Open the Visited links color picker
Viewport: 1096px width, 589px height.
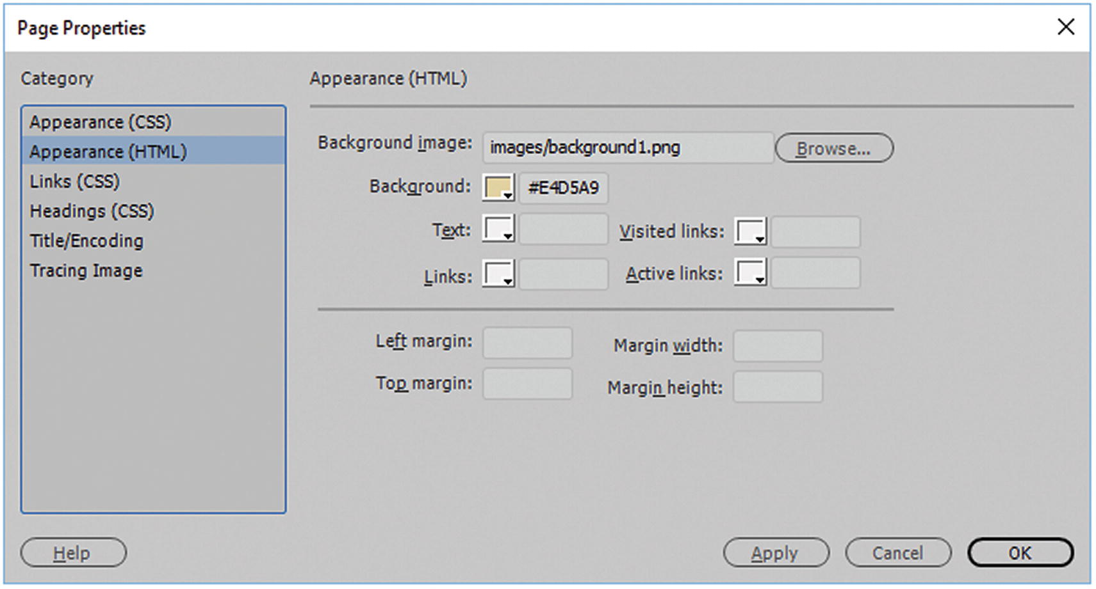click(750, 232)
